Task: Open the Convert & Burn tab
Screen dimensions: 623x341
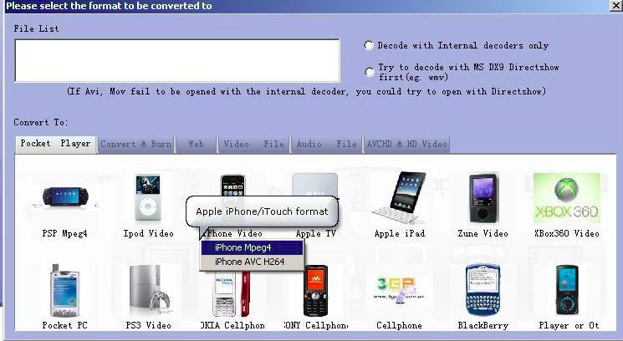Action: coord(136,144)
